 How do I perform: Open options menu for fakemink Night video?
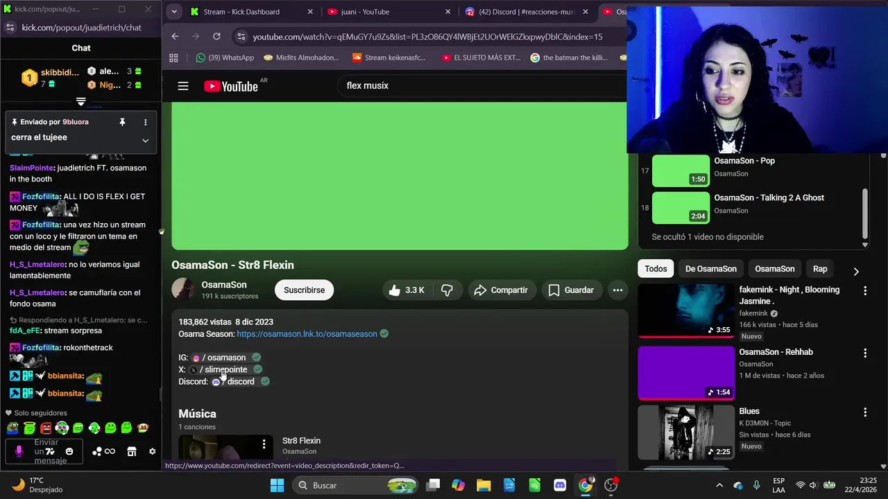point(865,291)
